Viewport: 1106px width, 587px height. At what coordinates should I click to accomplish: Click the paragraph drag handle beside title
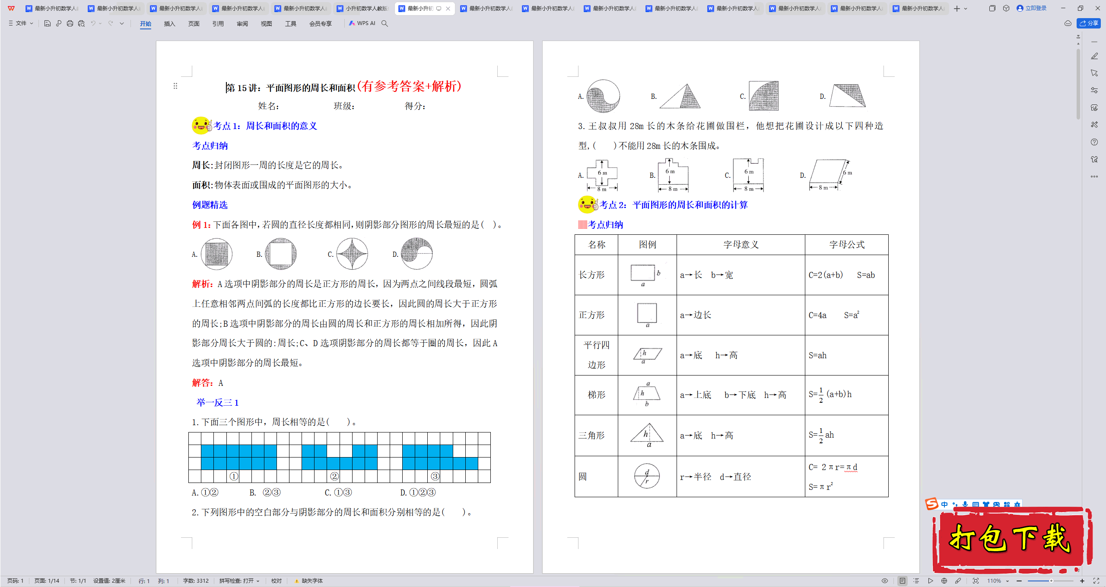(x=175, y=86)
